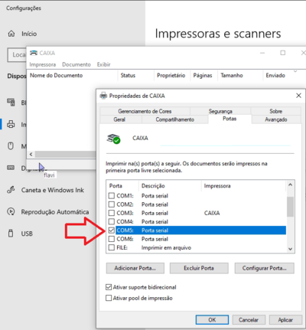Click the Adicionar Porta button
This screenshot has height=330, width=306.
[135, 268]
